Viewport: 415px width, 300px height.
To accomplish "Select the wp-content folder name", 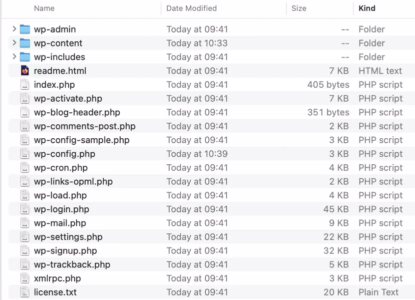I will [58, 43].
